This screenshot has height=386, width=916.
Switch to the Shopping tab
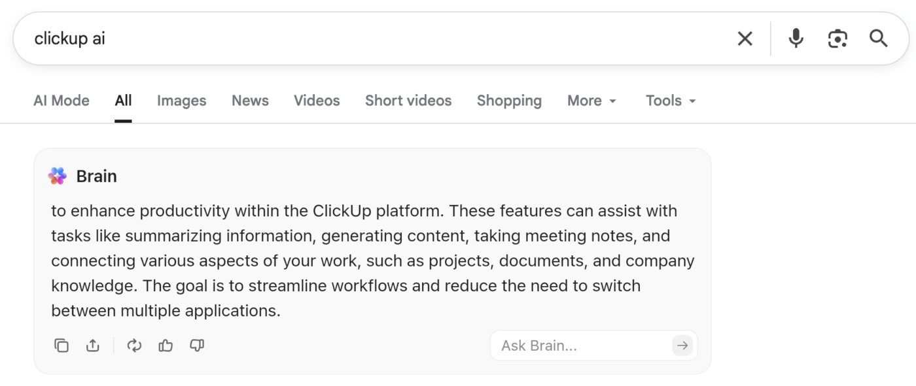[x=509, y=101]
